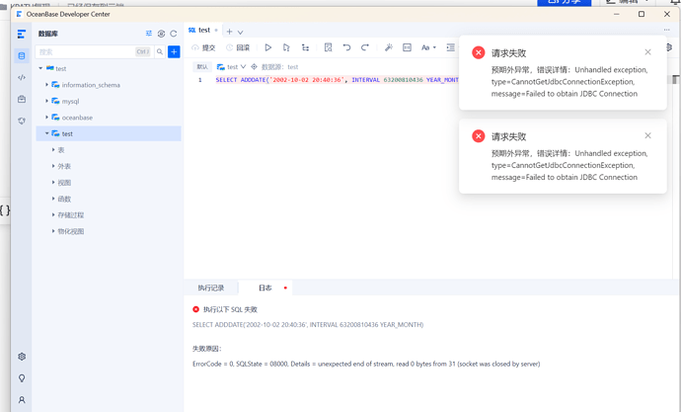The width and height of the screenshot is (681, 412).
Task: Expand the 表 tables folder
Action: click(x=53, y=150)
